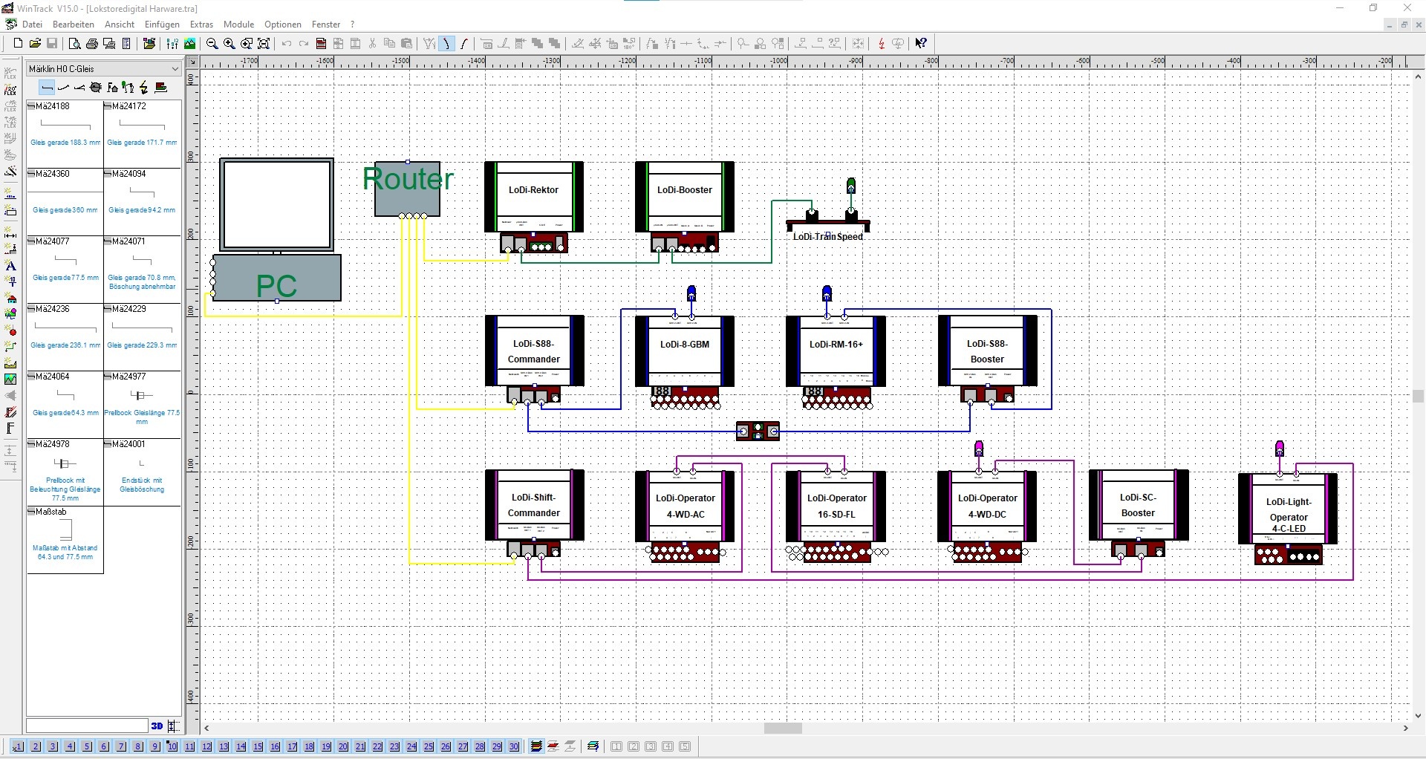Open the print preview icon
This screenshot has height=759, width=1426.
pos(74,44)
